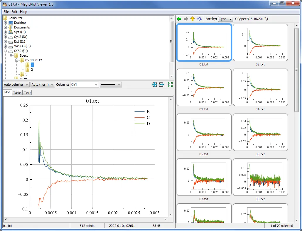Viewport: 302px width, 231px height.
Task: Click the export plot icon next to fit-axes
Action: coord(161,85)
